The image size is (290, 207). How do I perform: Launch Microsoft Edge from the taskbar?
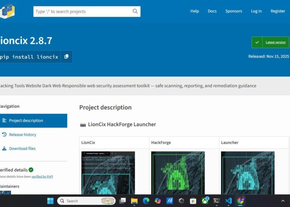click(x=146, y=201)
